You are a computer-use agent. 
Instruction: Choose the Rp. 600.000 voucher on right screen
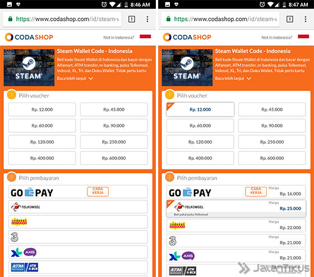pyautogui.click(x=272, y=158)
